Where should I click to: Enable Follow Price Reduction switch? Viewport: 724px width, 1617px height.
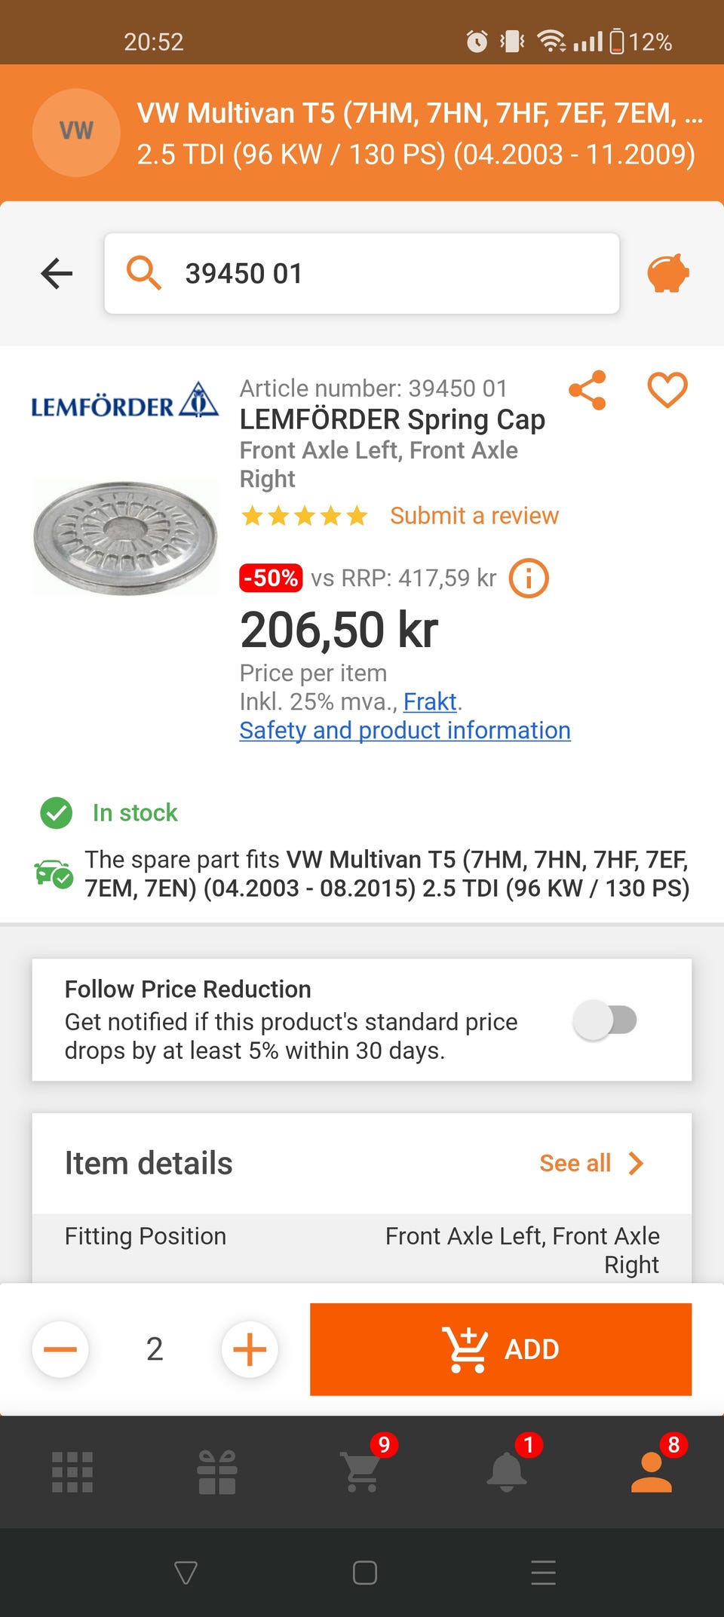(x=605, y=1020)
